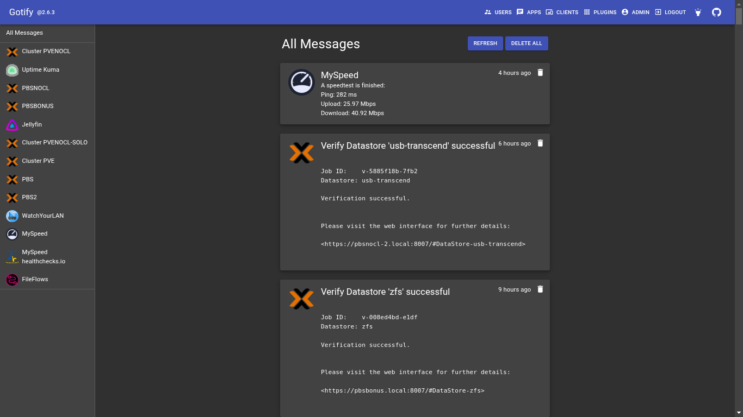Click the page scrollbar thumb

pyautogui.click(x=739, y=16)
